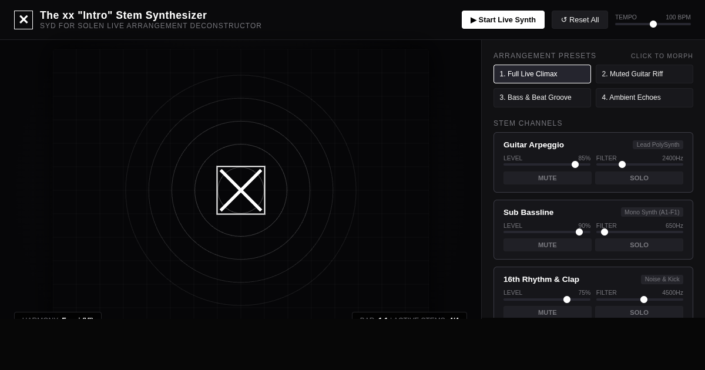
Task: Click the 4500Hz filter value
Action: click(x=673, y=292)
